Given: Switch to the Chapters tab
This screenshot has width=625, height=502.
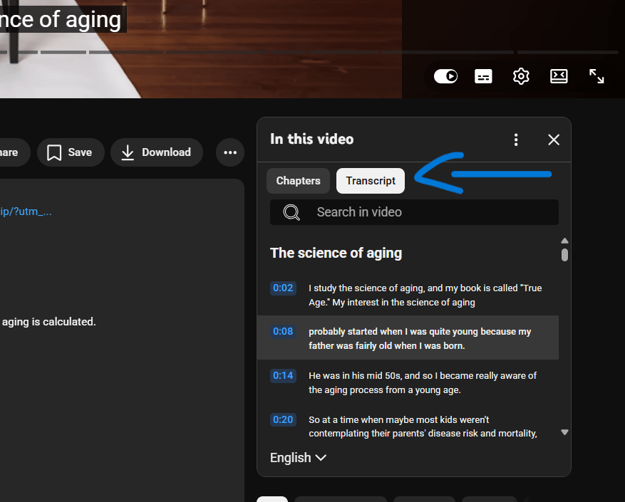Looking at the screenshot, I should pyautogui.click(x=298, y=181).
